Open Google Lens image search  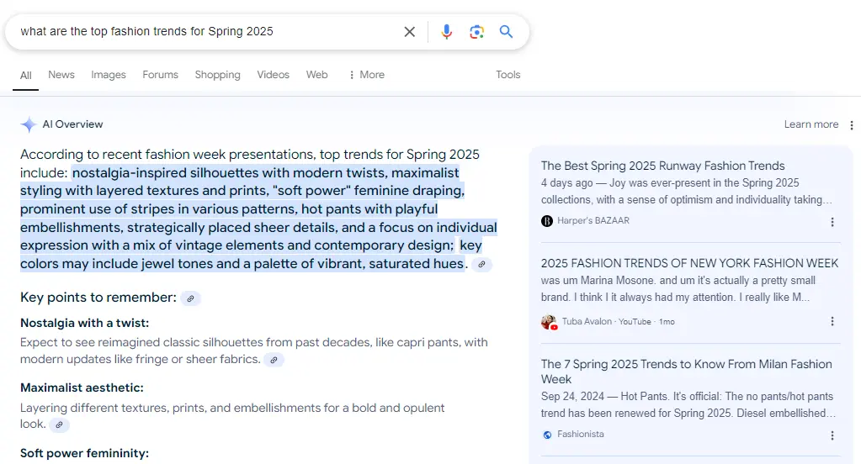pos(476,32)
